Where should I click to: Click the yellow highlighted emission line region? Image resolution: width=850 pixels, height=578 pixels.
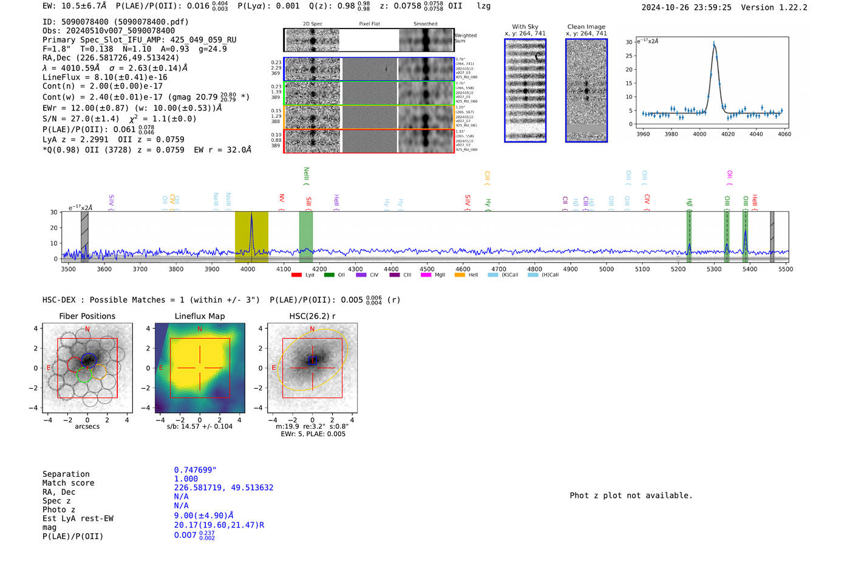click(251, 237)
